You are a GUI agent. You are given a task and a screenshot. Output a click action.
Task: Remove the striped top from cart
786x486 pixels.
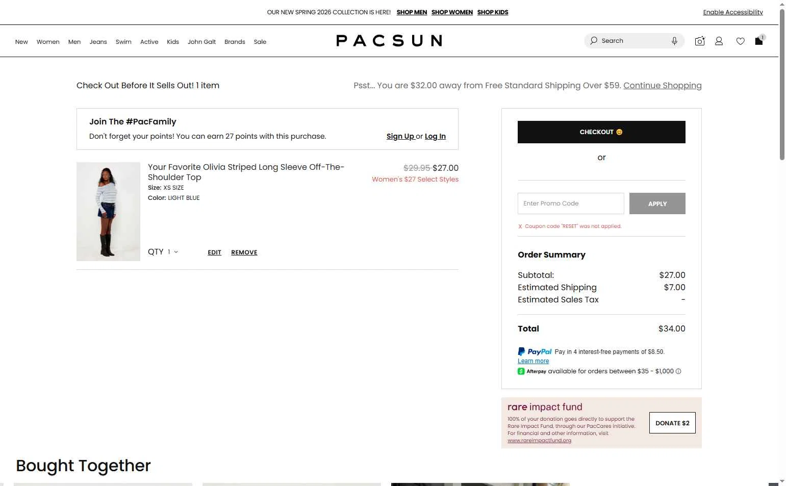click(x=244, y=252)
